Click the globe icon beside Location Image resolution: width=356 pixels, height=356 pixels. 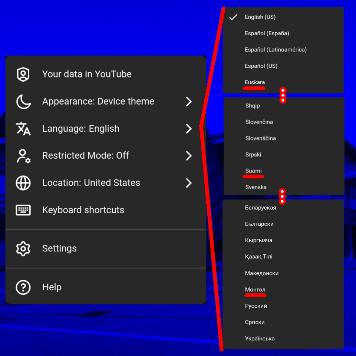click(23, 183)
